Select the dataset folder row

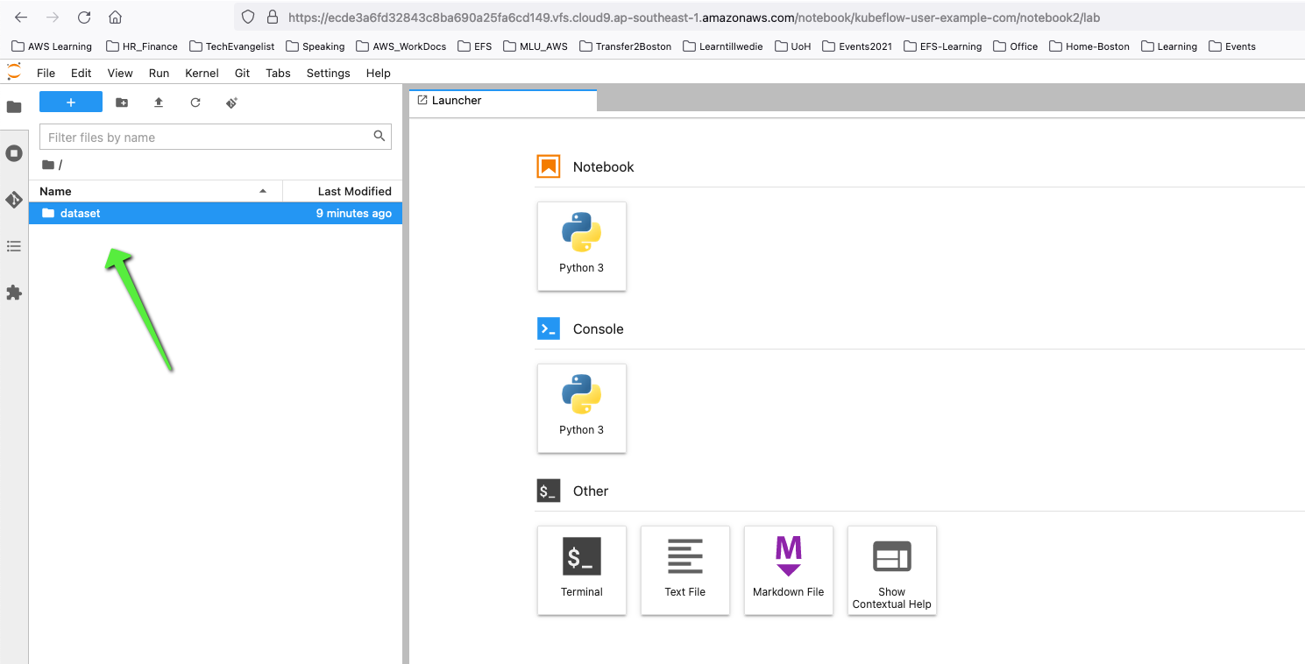coord(216,213)
